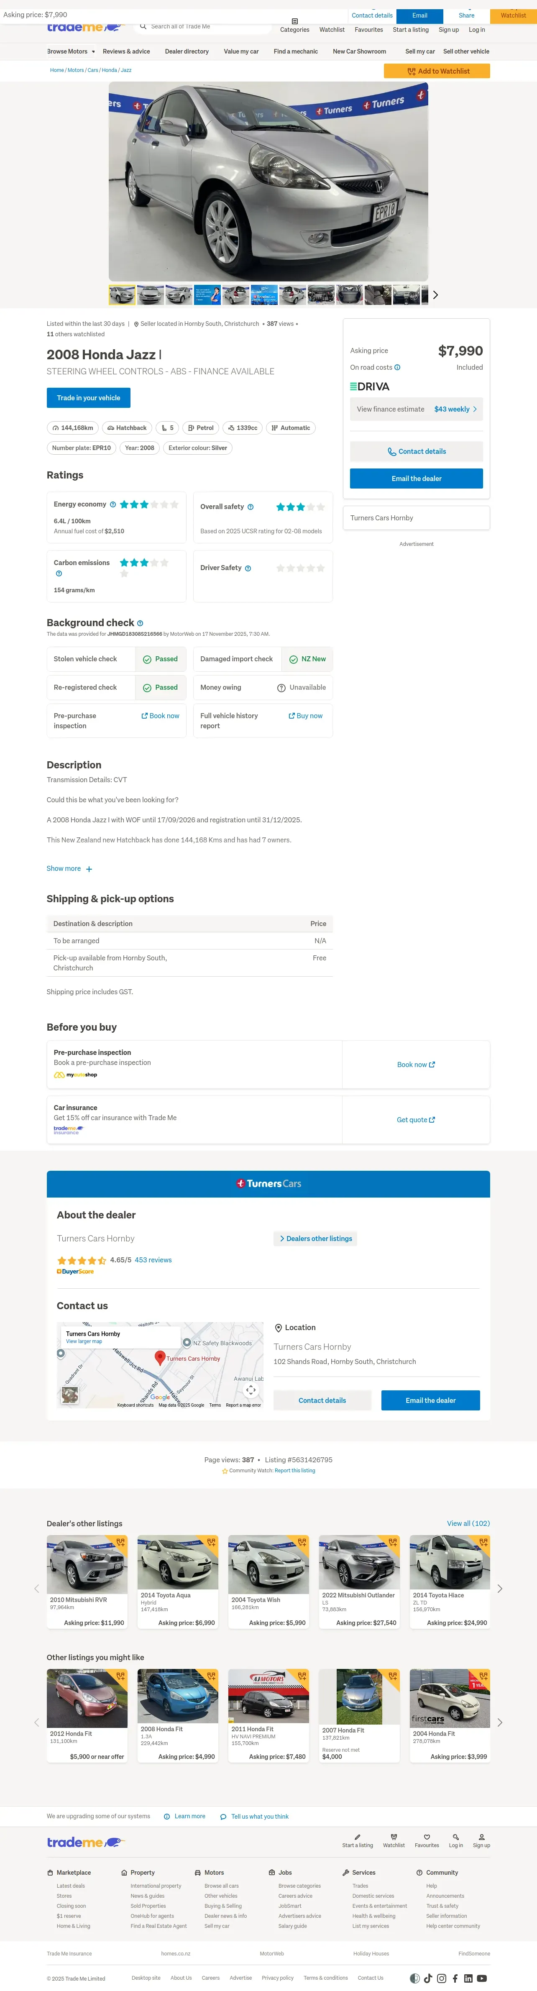The image size is (537, 1991).
Task: Open the Reviews & advice menu item
Action: click(126, 52)
